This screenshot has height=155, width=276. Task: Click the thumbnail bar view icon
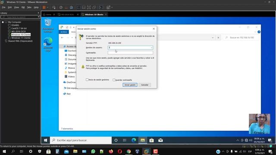84,7
